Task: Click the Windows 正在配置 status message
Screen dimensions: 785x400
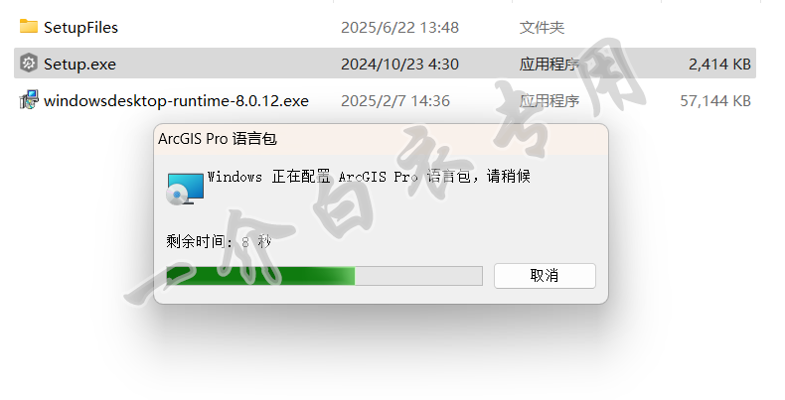Action: 369,177
